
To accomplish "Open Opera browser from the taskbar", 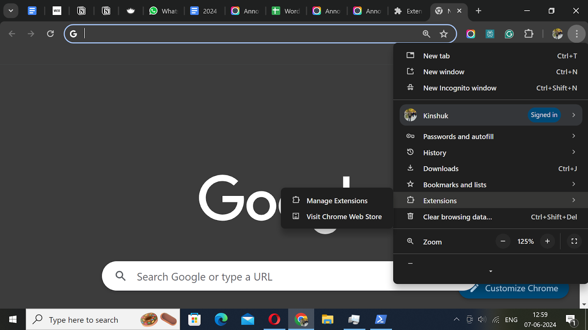I will pyautogui.click(x=274, y=320).
